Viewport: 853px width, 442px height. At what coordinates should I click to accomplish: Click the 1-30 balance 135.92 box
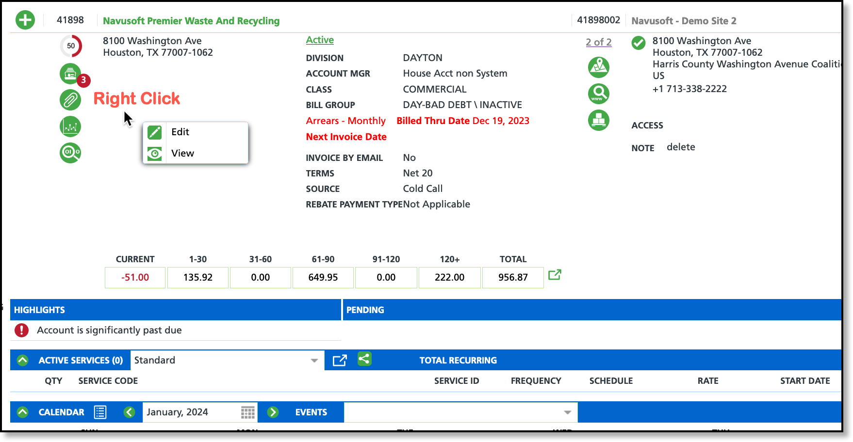coord(198,278)
